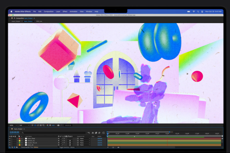Open the Composition panel options menu
Viewport: 230px width, 153px height.
tap(34, 18)
